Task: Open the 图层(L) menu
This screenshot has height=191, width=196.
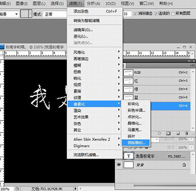Action: (x=39, y=3)
